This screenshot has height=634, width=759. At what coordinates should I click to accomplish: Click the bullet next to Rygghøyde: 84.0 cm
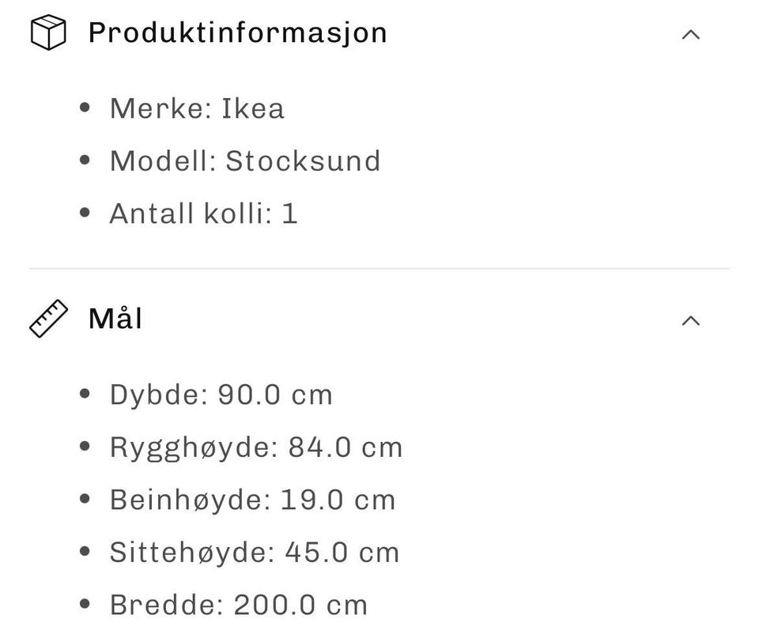tap(85, 447)
